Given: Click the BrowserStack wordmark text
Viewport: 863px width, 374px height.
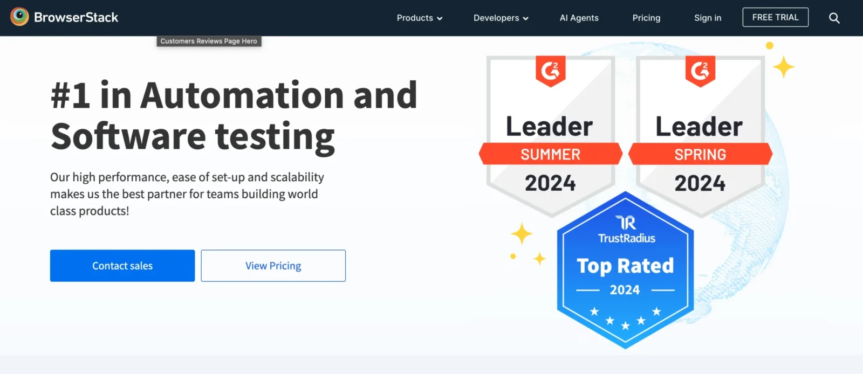Looking at the screenshot, I should click(x=76, y=17).
